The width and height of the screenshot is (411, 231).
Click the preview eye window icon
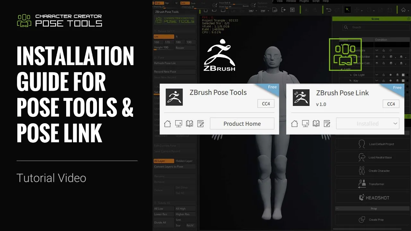point(292,10)
